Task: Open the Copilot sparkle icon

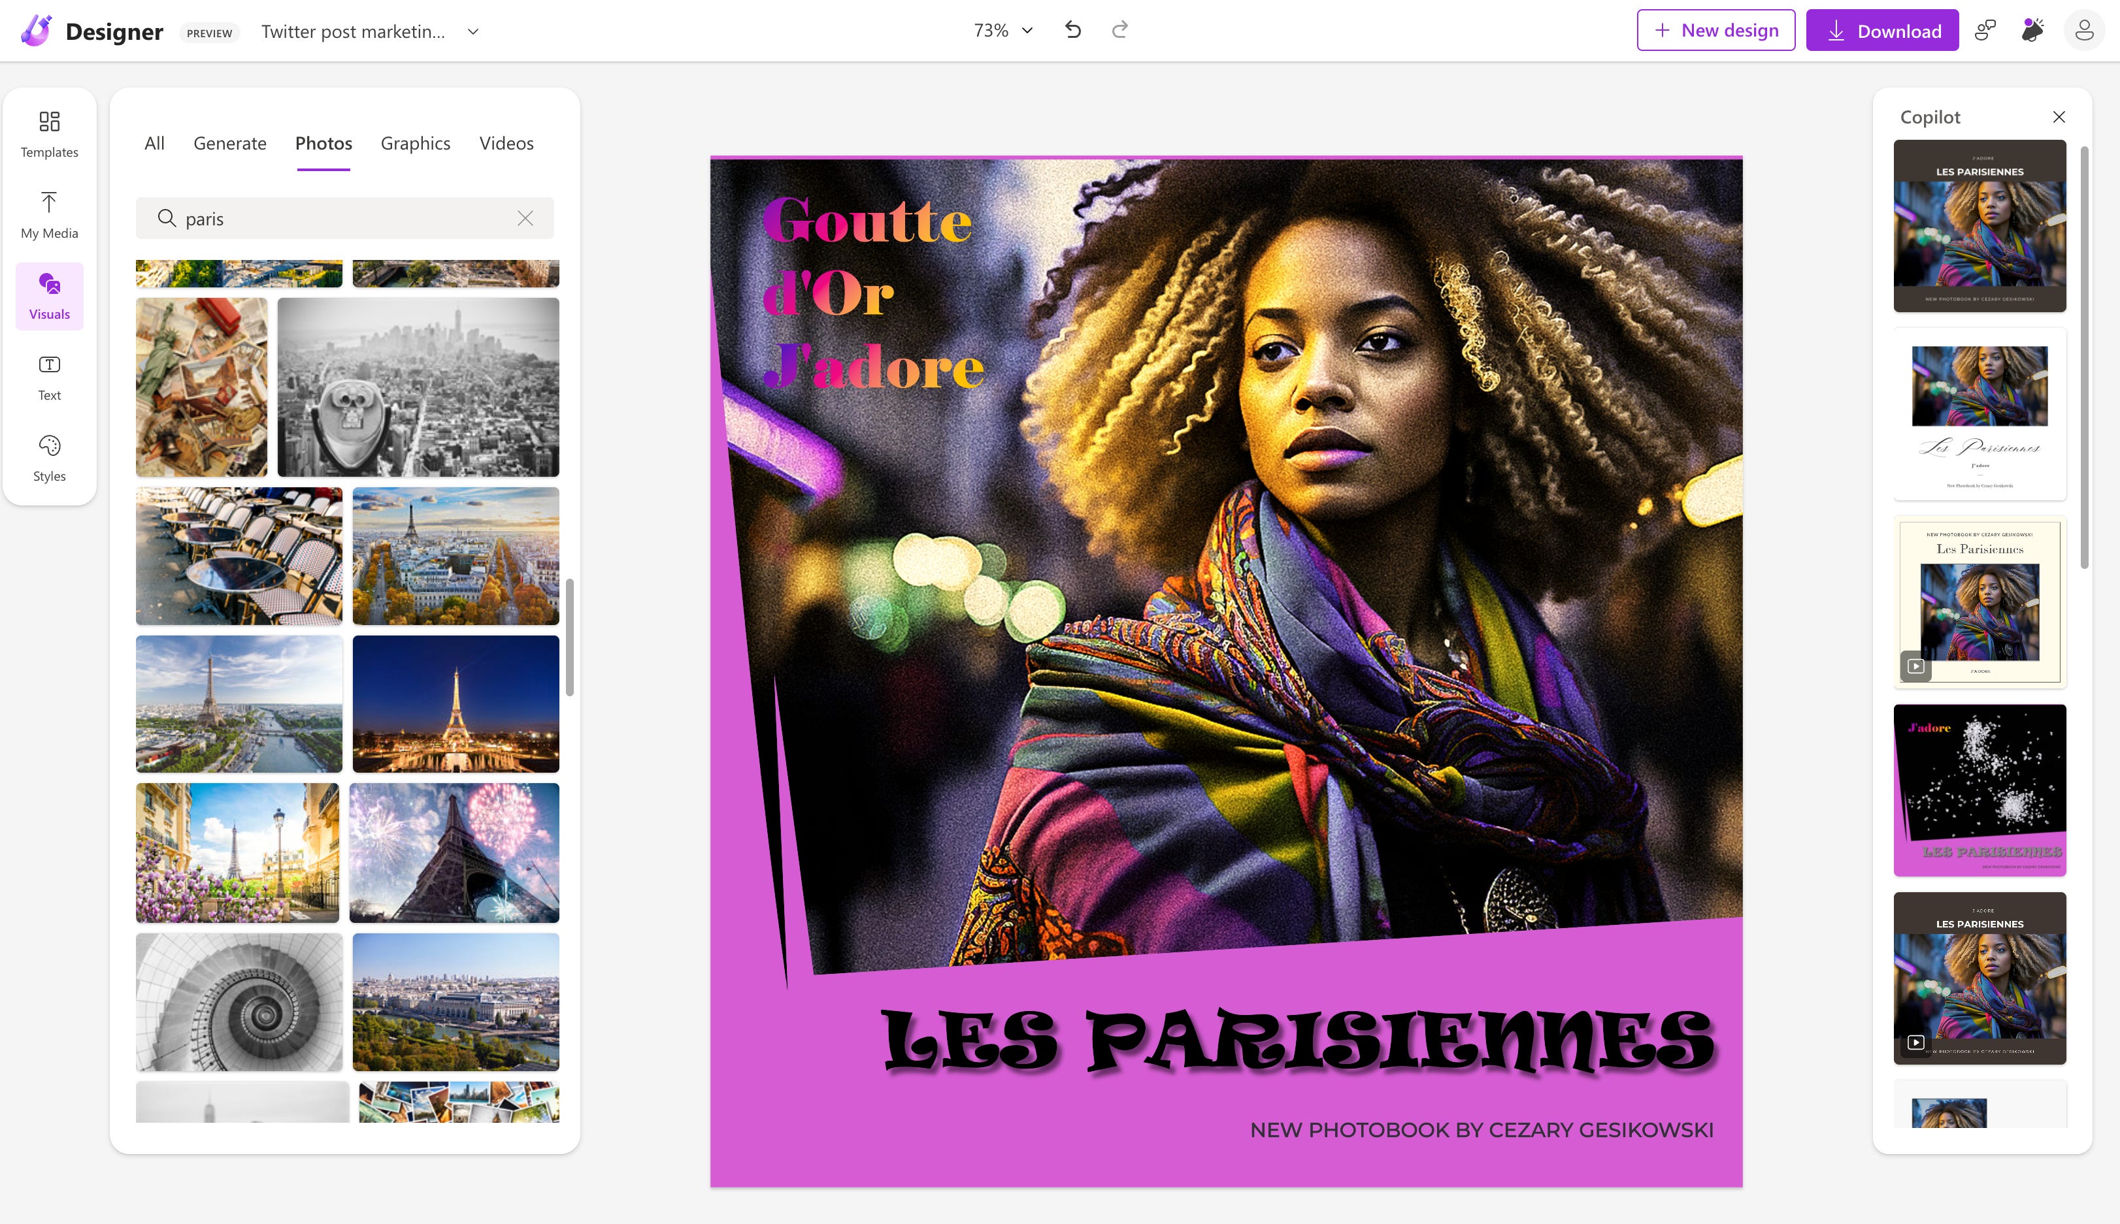Action: pos(2032,30)
